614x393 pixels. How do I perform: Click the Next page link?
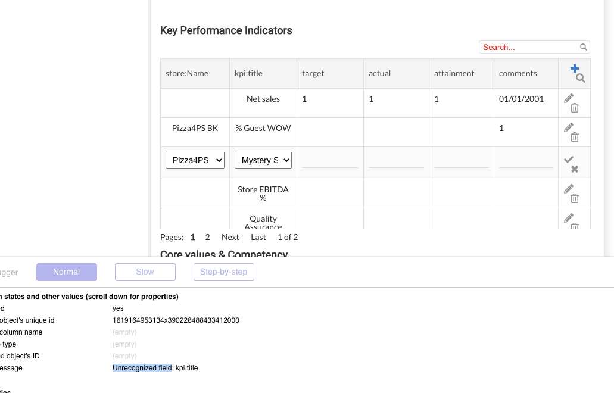pos(230,237)
